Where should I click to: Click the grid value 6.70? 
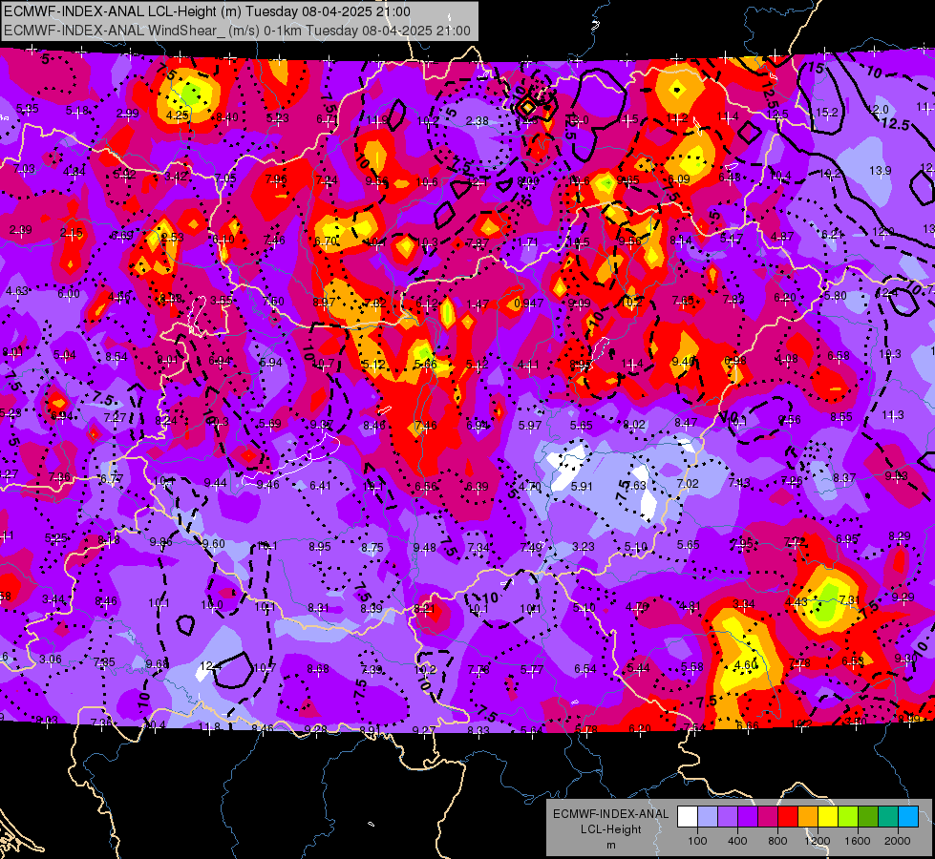326,241
